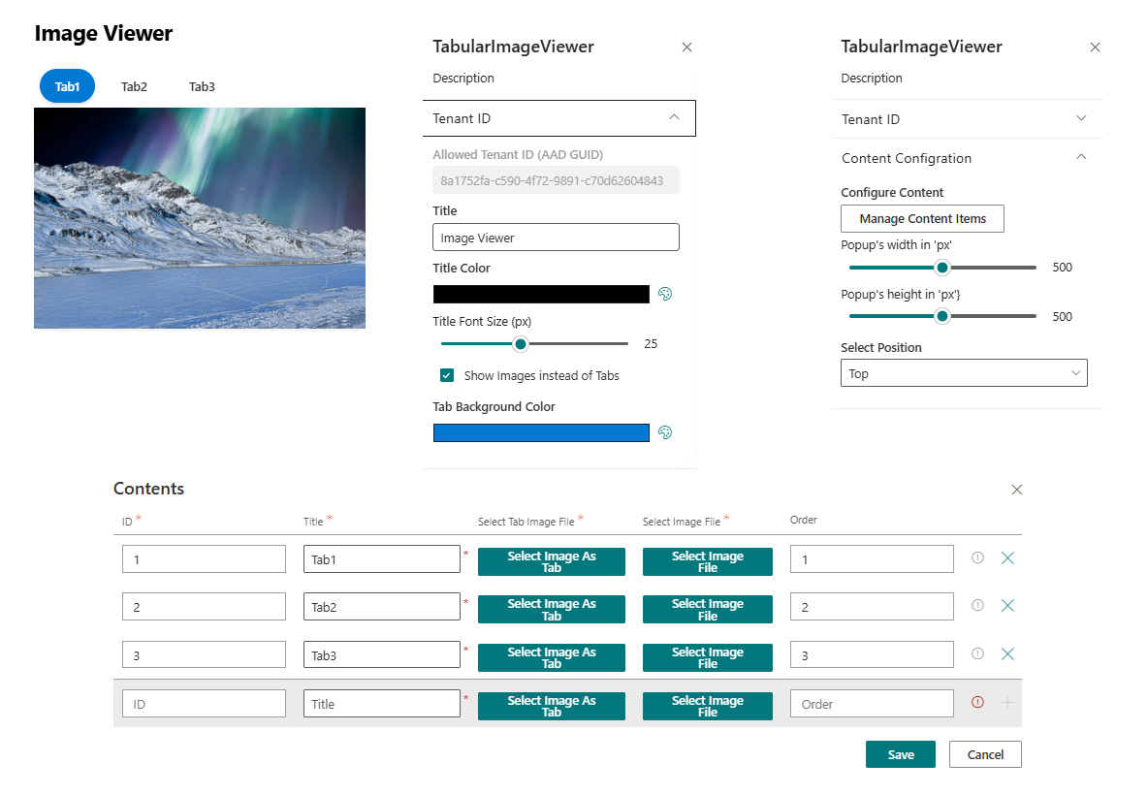Image resolution: width=1148 pixels, height=795 pixels.
Task: Click the Title Font Size slider handle
Action: coord(521,344)
